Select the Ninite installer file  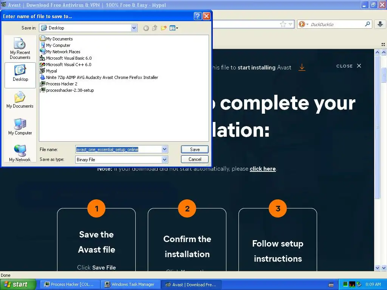99,77
